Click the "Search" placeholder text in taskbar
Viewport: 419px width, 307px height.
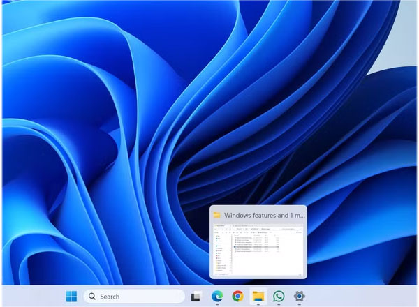click(110, 297)
